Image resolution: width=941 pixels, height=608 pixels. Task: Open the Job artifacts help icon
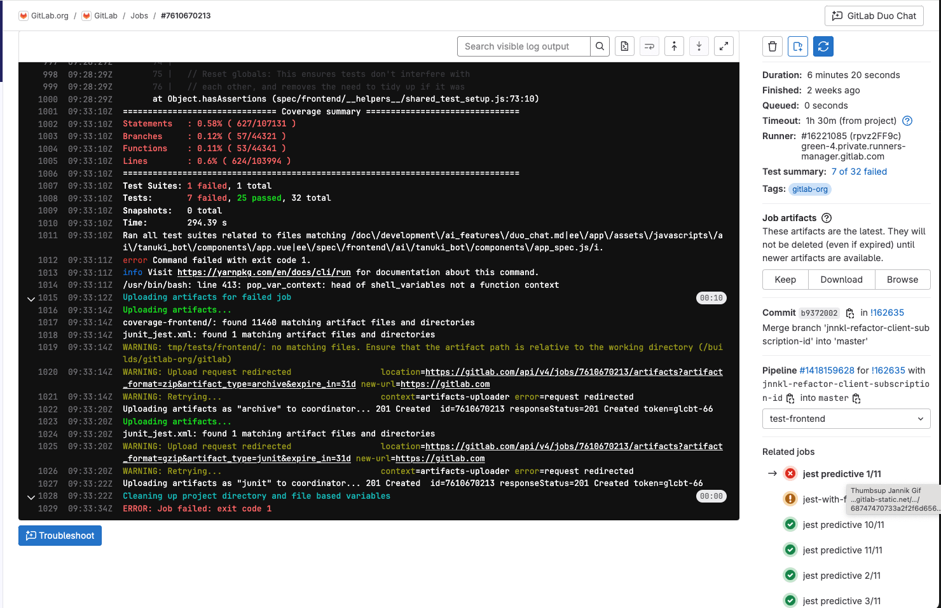pyautogui.click(x=827, y=218)
